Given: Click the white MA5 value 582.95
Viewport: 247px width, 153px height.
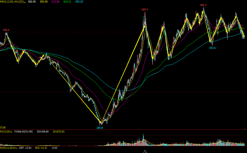Looking at the screenshot, I should point(32,2).
